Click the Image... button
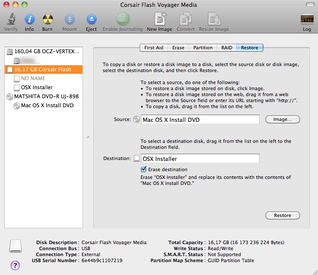The width and height of the screenshot is (318, 275). click(282, 119)
